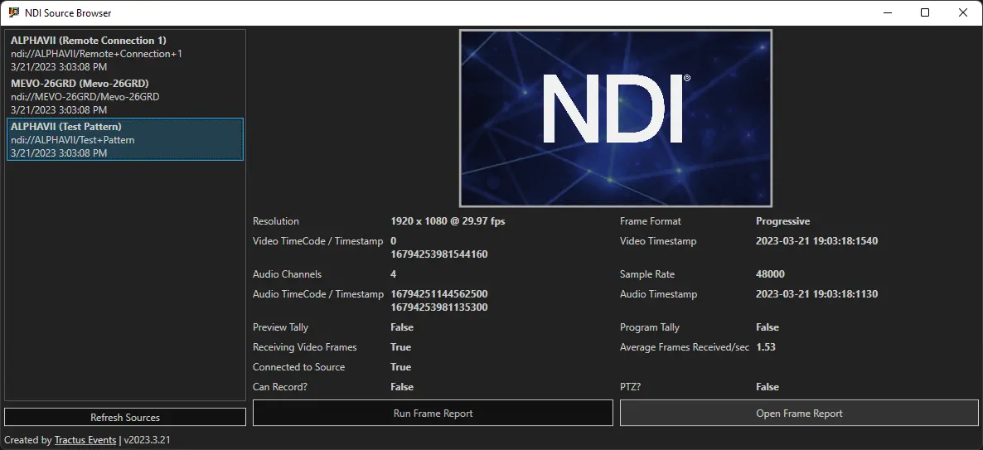Click the Audio Timestamp value
The height and width of the screenshot is (450, 983).
(x=816, y=294)
